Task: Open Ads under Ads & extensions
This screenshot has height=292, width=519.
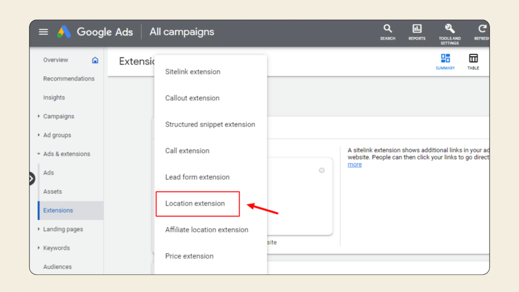Action: tap(48, 173)
